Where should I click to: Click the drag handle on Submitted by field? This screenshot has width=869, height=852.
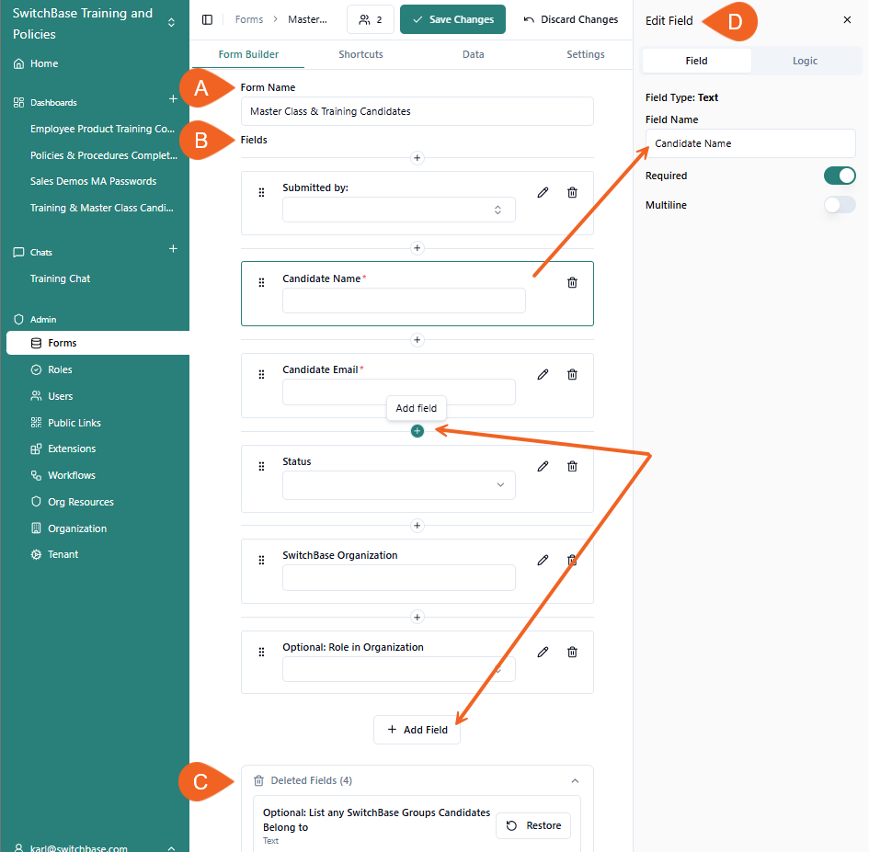[261, 192]
